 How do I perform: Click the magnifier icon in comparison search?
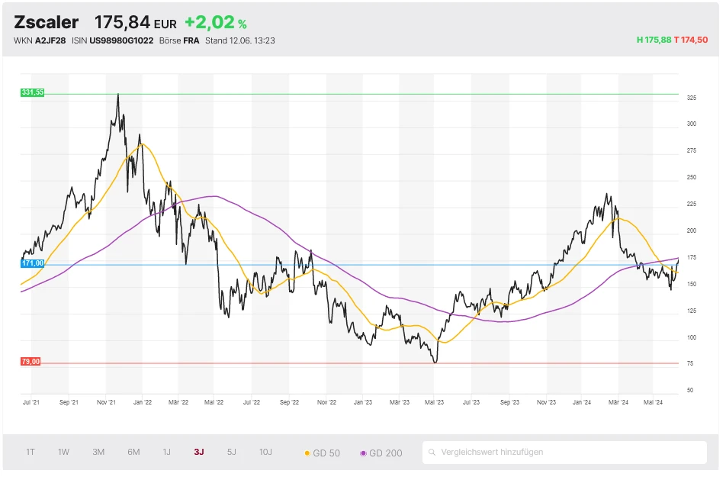[432, 453]
